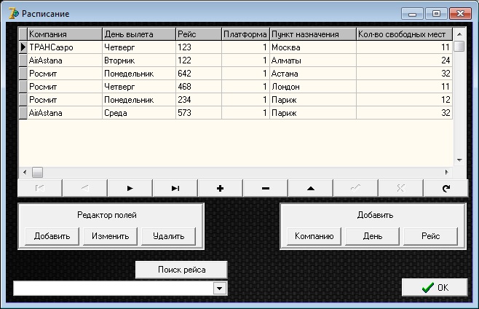The width and height of the screenshot is (479, 309).
Task: Click horizontal scrollbar left arrow
Action: click(25, 172)
